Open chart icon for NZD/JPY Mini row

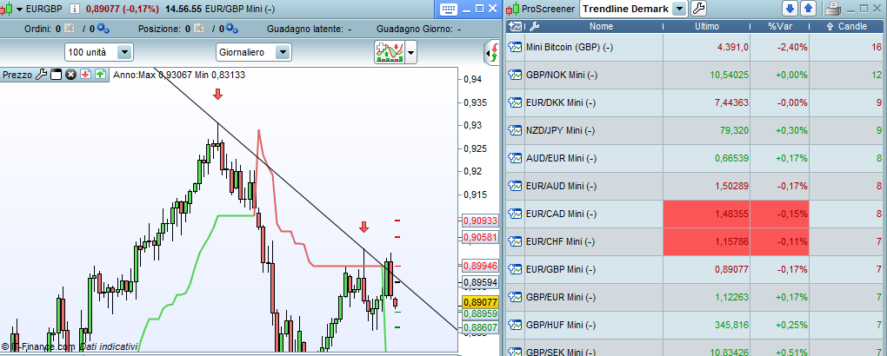[516, 130]
